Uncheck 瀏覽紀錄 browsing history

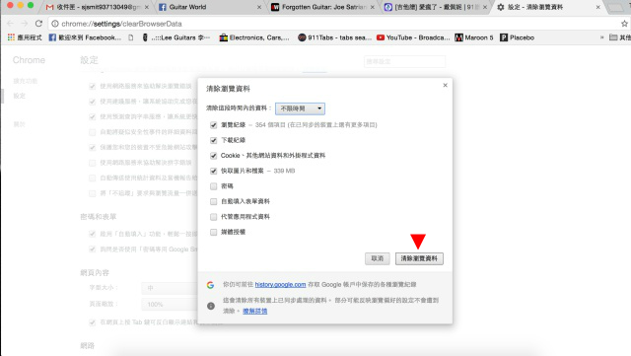(x=213, y=125)
